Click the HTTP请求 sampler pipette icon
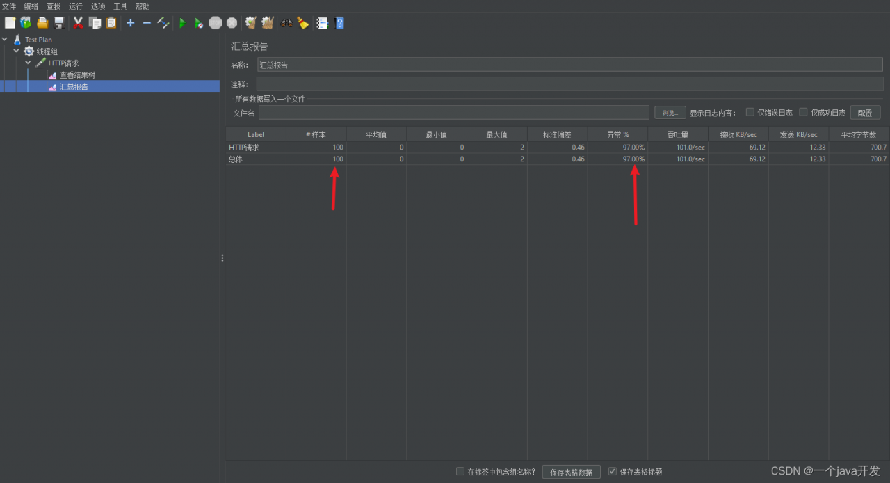 [x=41, y=63]
